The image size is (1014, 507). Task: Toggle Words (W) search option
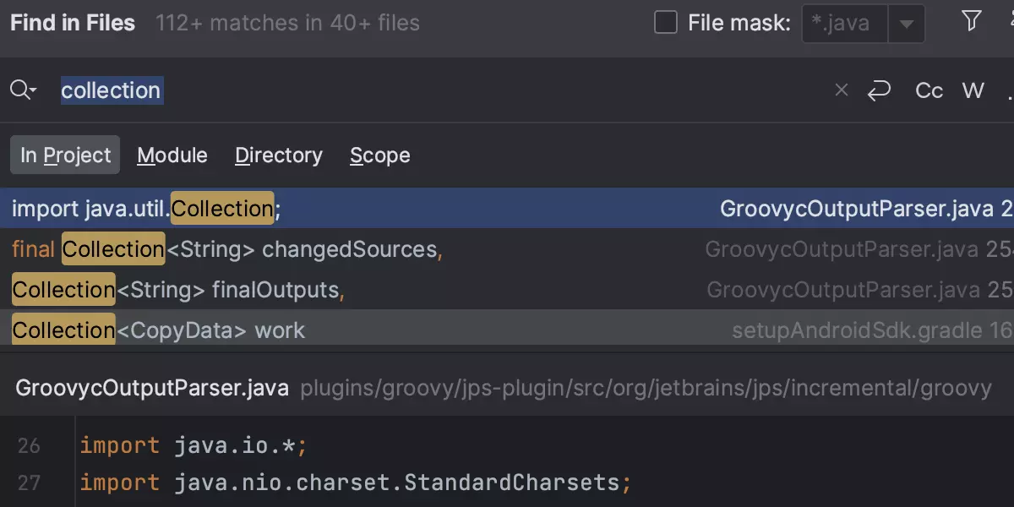click(x=973, y=90)
